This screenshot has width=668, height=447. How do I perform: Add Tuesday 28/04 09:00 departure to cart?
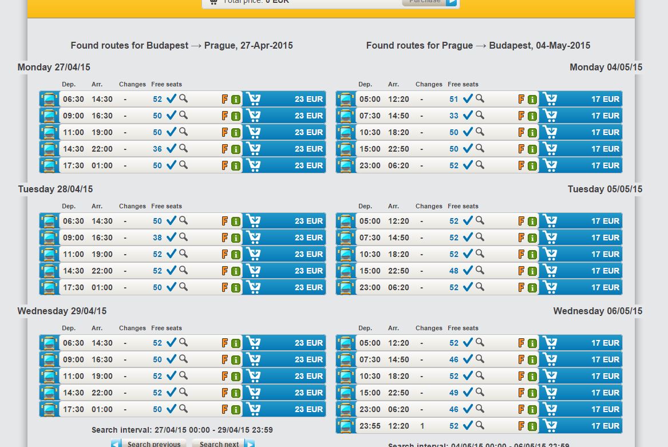tap(254, 238)
